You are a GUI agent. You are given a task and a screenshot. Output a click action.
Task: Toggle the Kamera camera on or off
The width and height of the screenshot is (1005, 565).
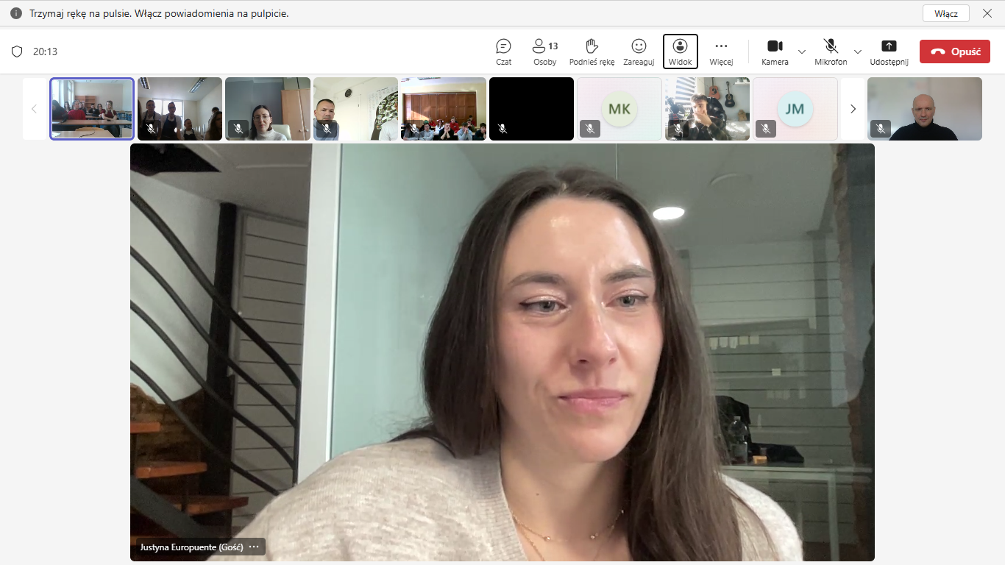(x=775, y=51)
